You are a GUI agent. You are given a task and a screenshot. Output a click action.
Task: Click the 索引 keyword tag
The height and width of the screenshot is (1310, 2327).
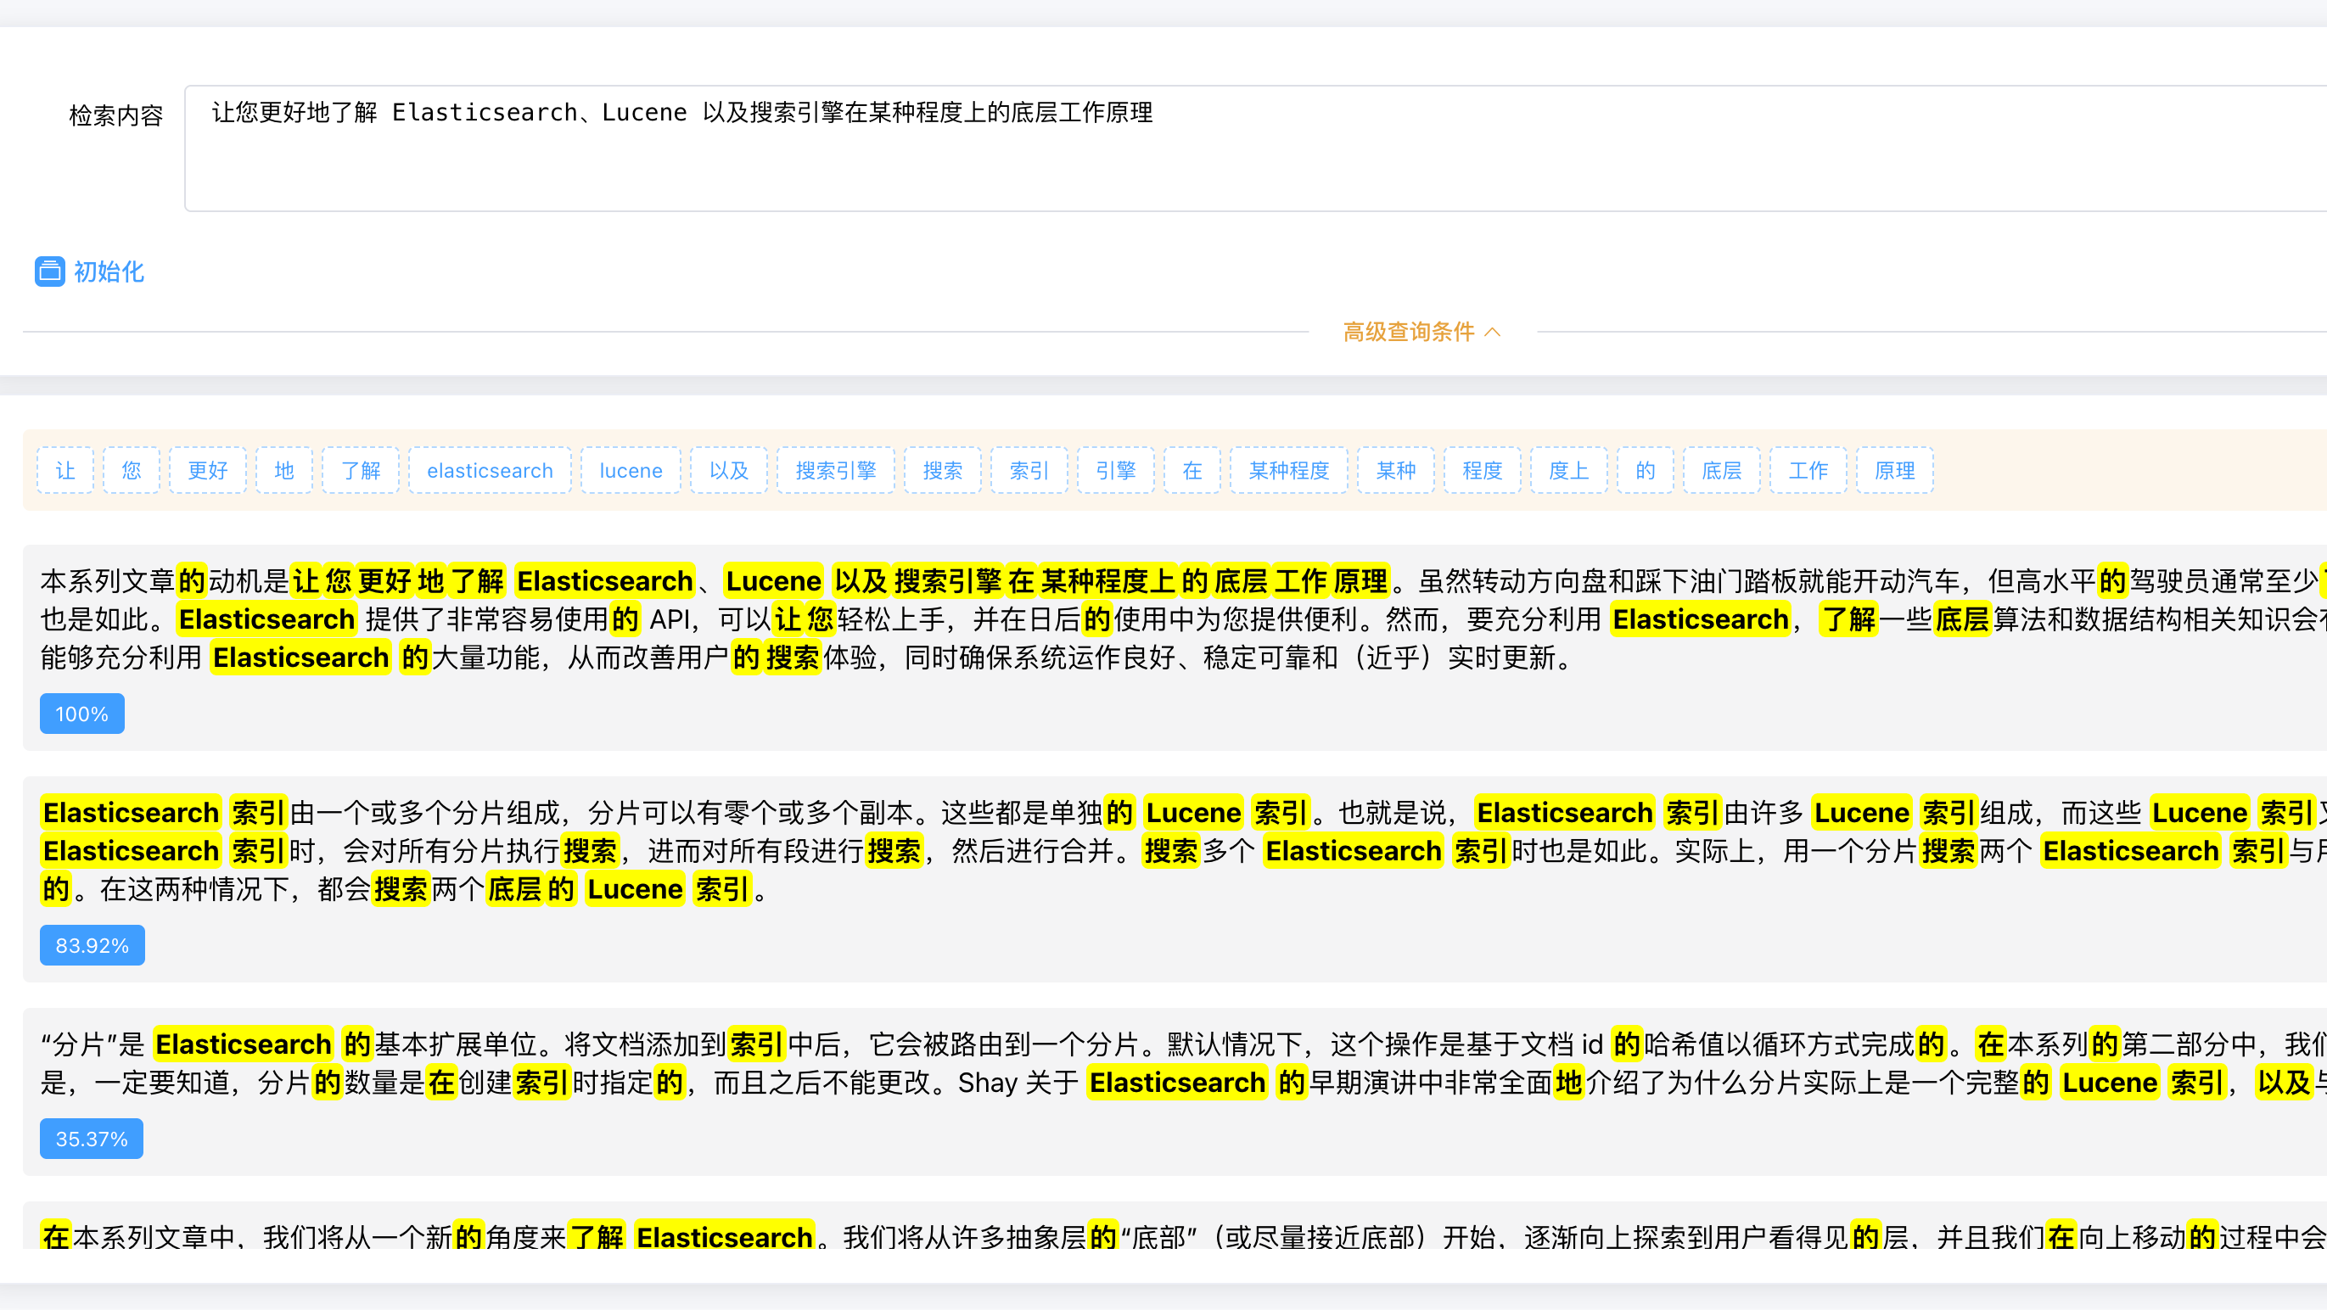click(x=1029, y=470)
